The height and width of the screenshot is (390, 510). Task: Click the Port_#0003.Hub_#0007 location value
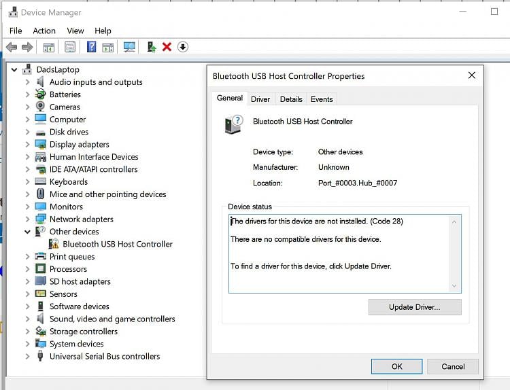pos(358,183)
